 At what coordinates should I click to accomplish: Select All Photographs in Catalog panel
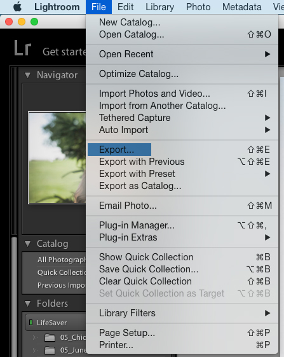62,260
